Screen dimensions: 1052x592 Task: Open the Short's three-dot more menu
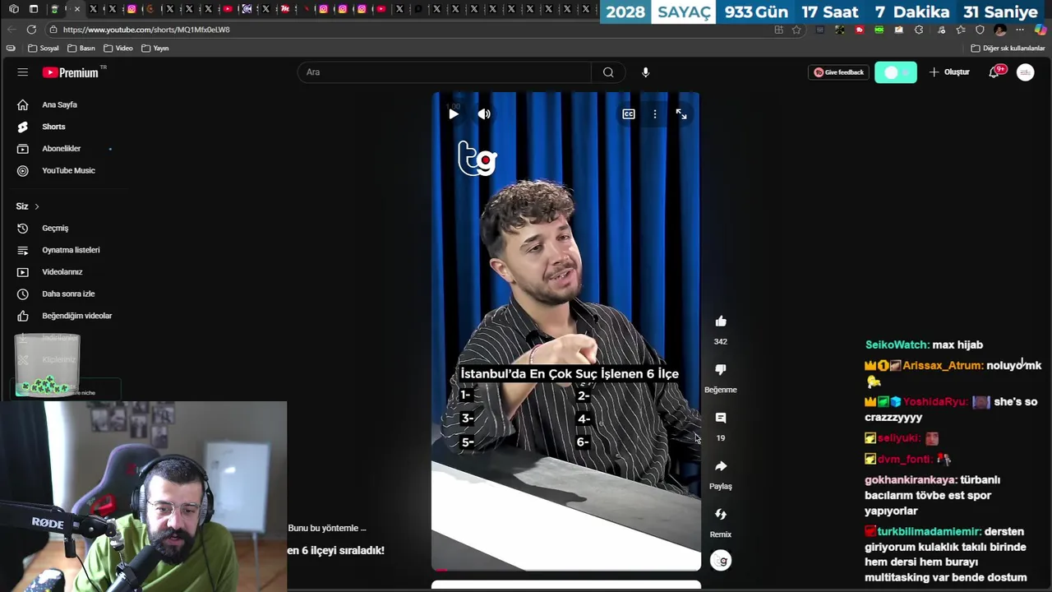point(655,114)
